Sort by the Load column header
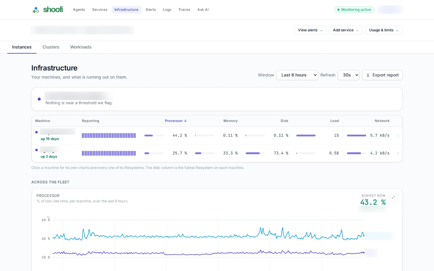The image size is (434, 271). (x=334, y=121)
